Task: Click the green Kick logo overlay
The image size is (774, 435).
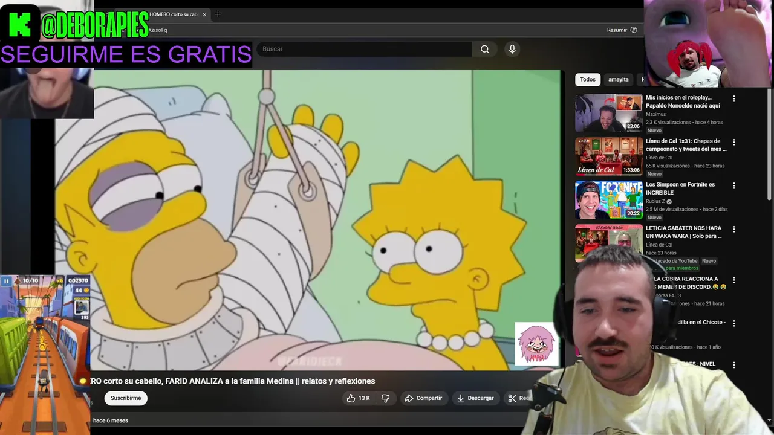Action: point(20,24)
